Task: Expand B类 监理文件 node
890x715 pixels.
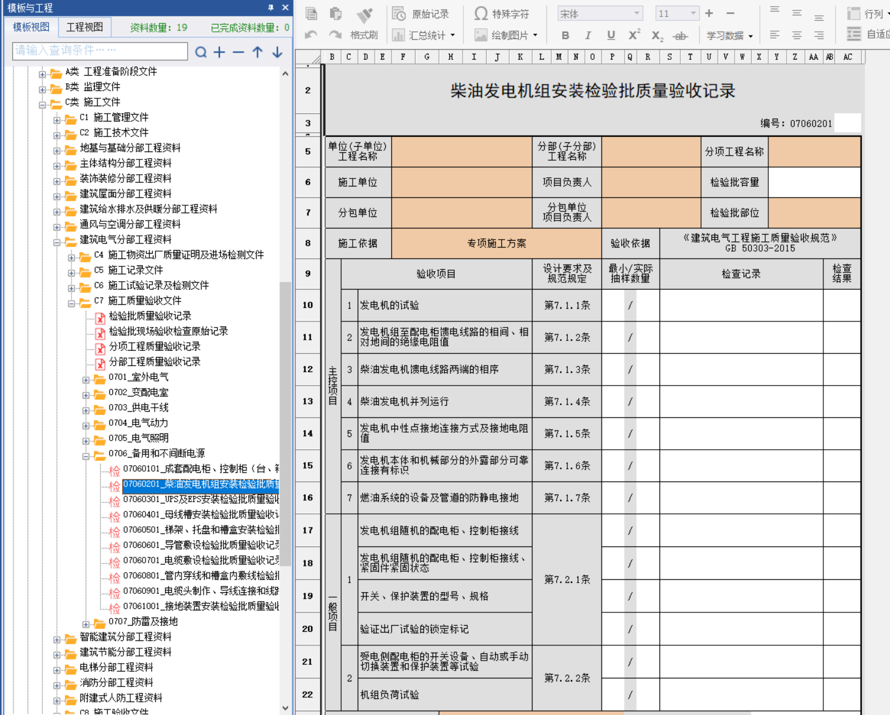Action: click(42, 90)
